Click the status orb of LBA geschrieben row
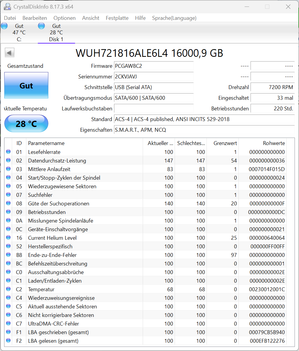299x351 pixels. click(8, 332)
